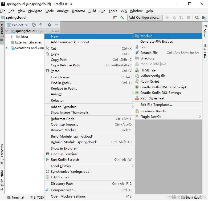Open the 7: Structure side tab

(2, 180)
